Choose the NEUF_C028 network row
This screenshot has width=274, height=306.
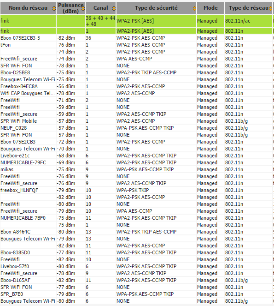[x=137, y=128]
